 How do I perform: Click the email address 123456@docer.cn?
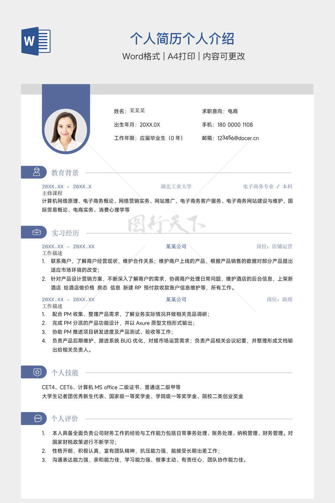click(238, 138)
